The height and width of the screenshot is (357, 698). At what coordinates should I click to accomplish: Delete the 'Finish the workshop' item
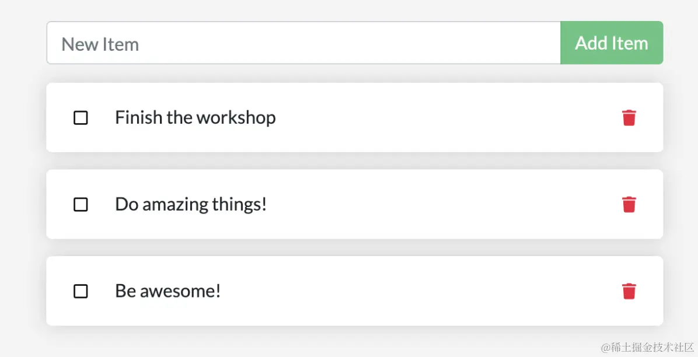(x=629, y=118)
